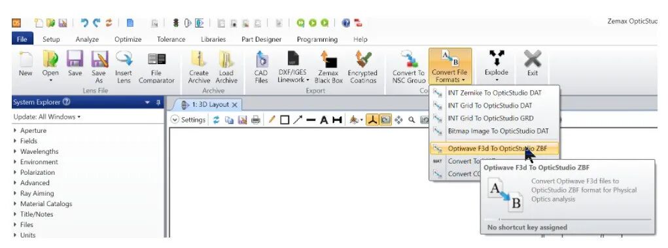Open the File Comparator tool

(x=156, y=67)
